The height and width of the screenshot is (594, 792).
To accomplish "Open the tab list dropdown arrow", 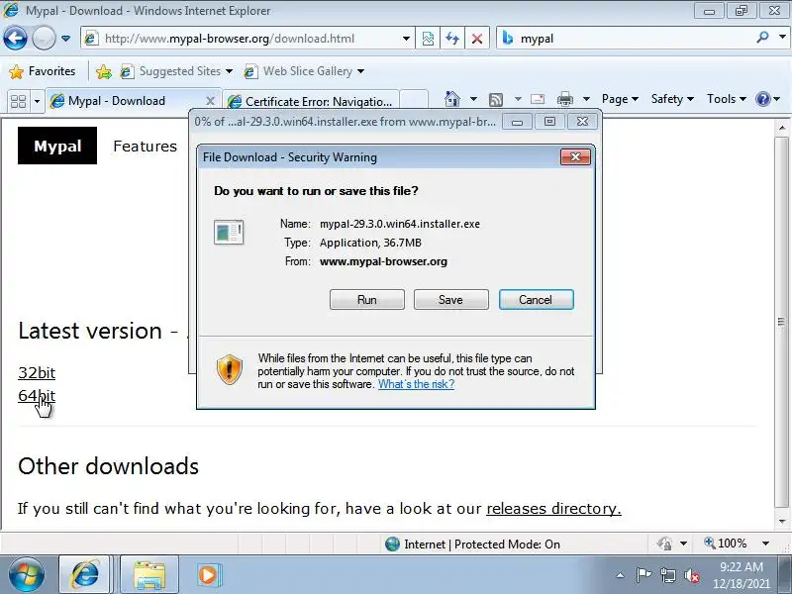I will (x=37, y=102).
